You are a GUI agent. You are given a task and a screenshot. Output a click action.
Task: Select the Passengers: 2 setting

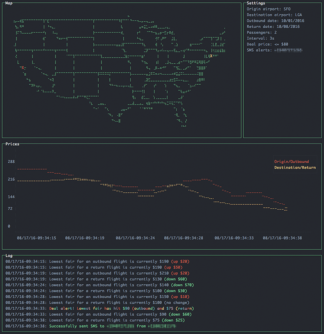coord(262,32)
